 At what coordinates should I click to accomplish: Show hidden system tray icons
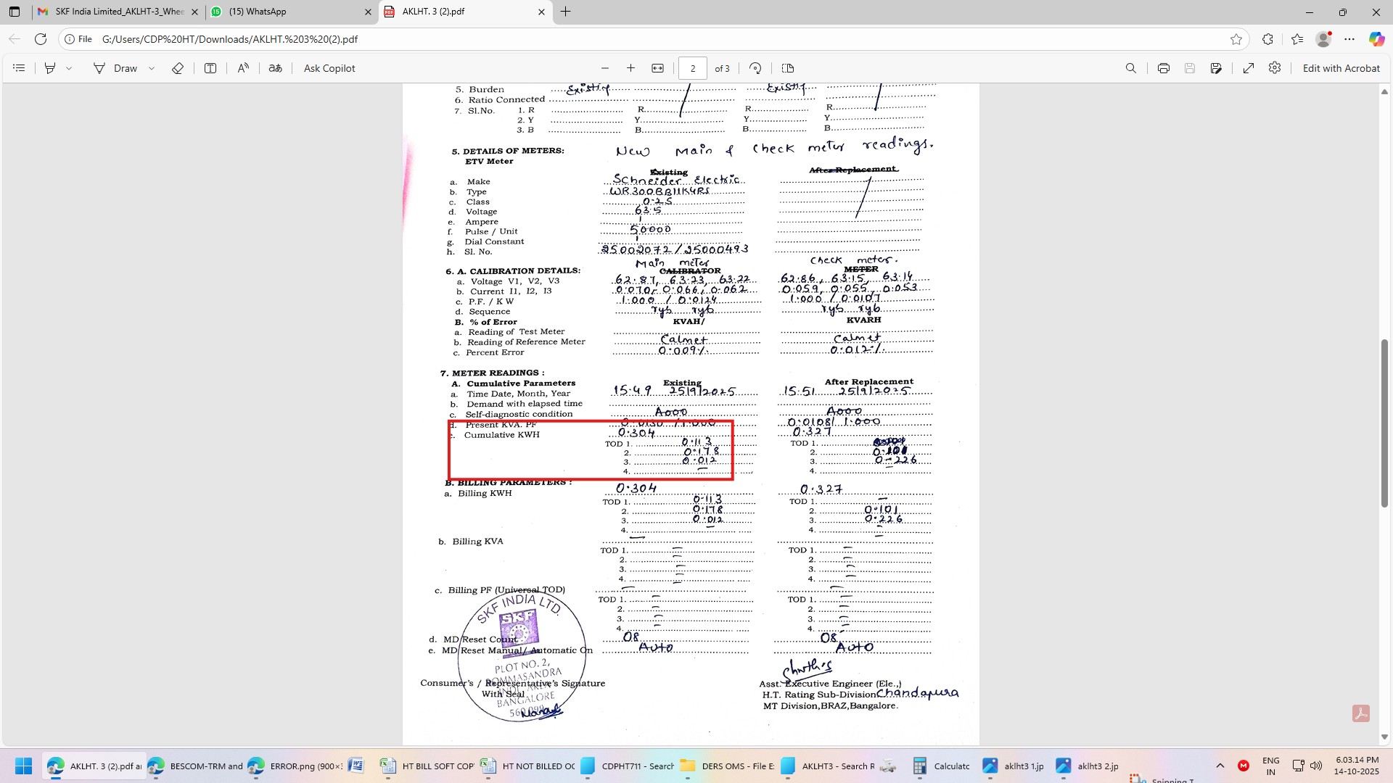coord(1220,766)
